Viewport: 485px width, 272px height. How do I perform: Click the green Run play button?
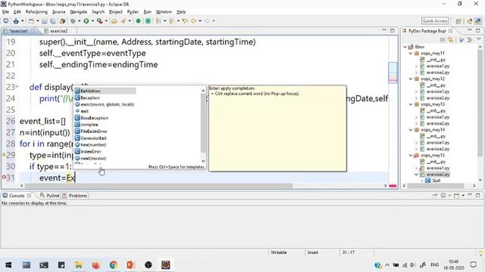coord(86,21)
